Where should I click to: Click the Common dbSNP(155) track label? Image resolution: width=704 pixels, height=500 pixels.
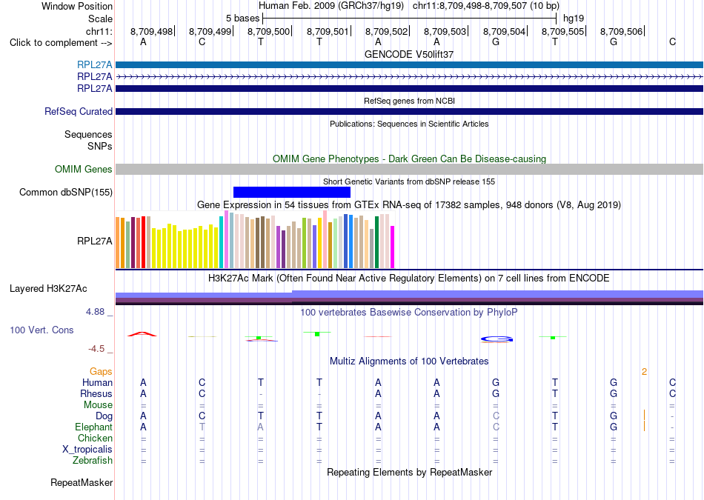pos(66,192)
